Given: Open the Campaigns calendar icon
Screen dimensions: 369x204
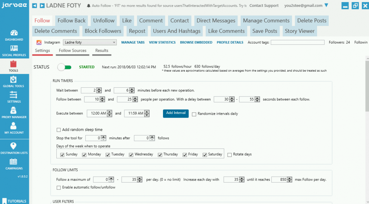Looking at the screenshot, I should tap(14, 162).
